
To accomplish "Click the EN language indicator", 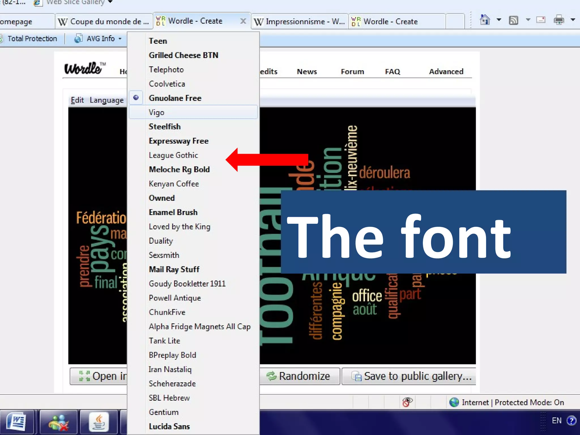I will point(556,421).
